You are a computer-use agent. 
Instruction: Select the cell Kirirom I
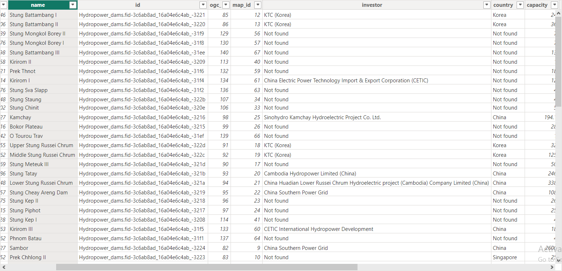[43, 81]
